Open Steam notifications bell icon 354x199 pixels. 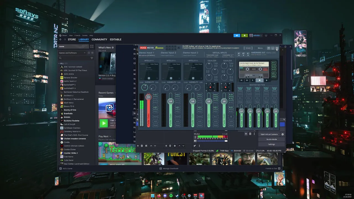(x=244, y=35)
